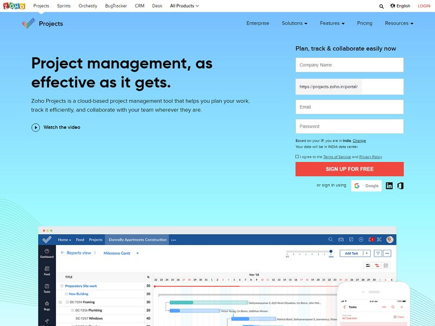This screenshot has width=435, height=326.
Task: Open CRM in the top product bar
Action: pos(140,6)
